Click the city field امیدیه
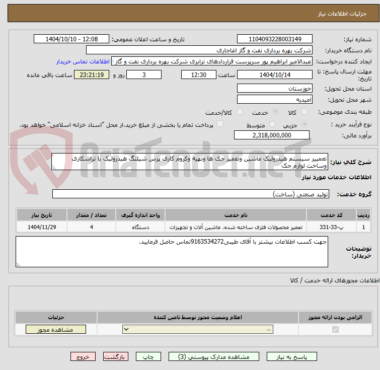This screenshot has width=380, height=370. pos(275,99)
